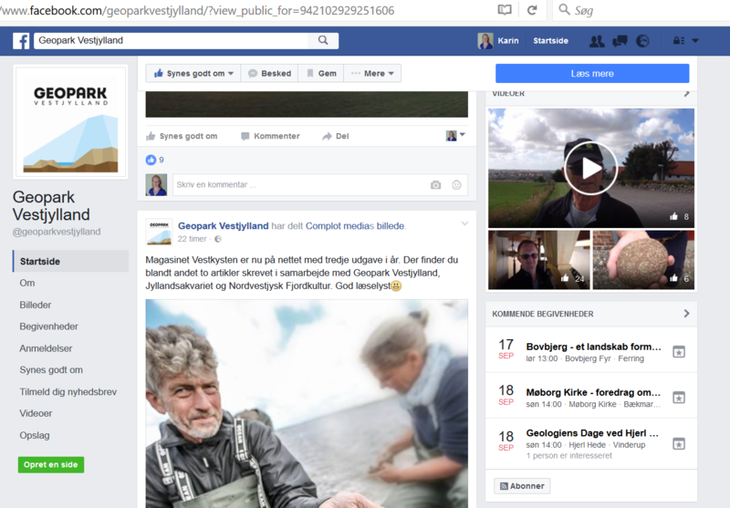Click browser search box magnifier icon
This screenshot has width=730, height=508.
(564, 9)
